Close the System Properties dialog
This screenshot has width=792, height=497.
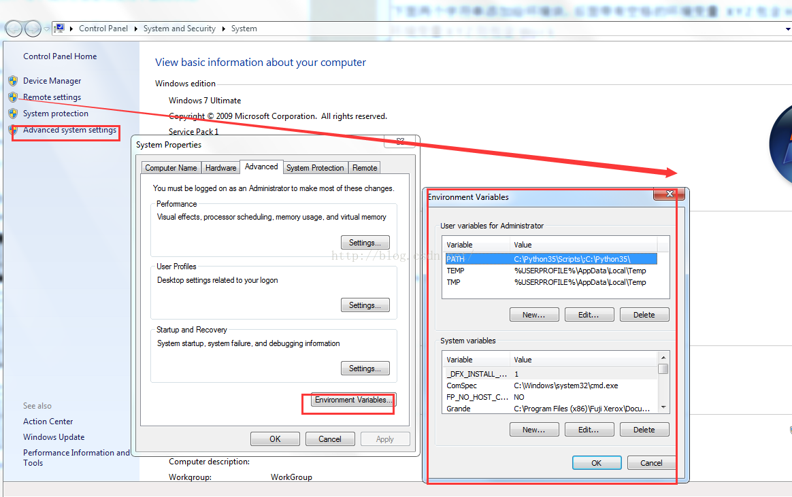(400, 141)
